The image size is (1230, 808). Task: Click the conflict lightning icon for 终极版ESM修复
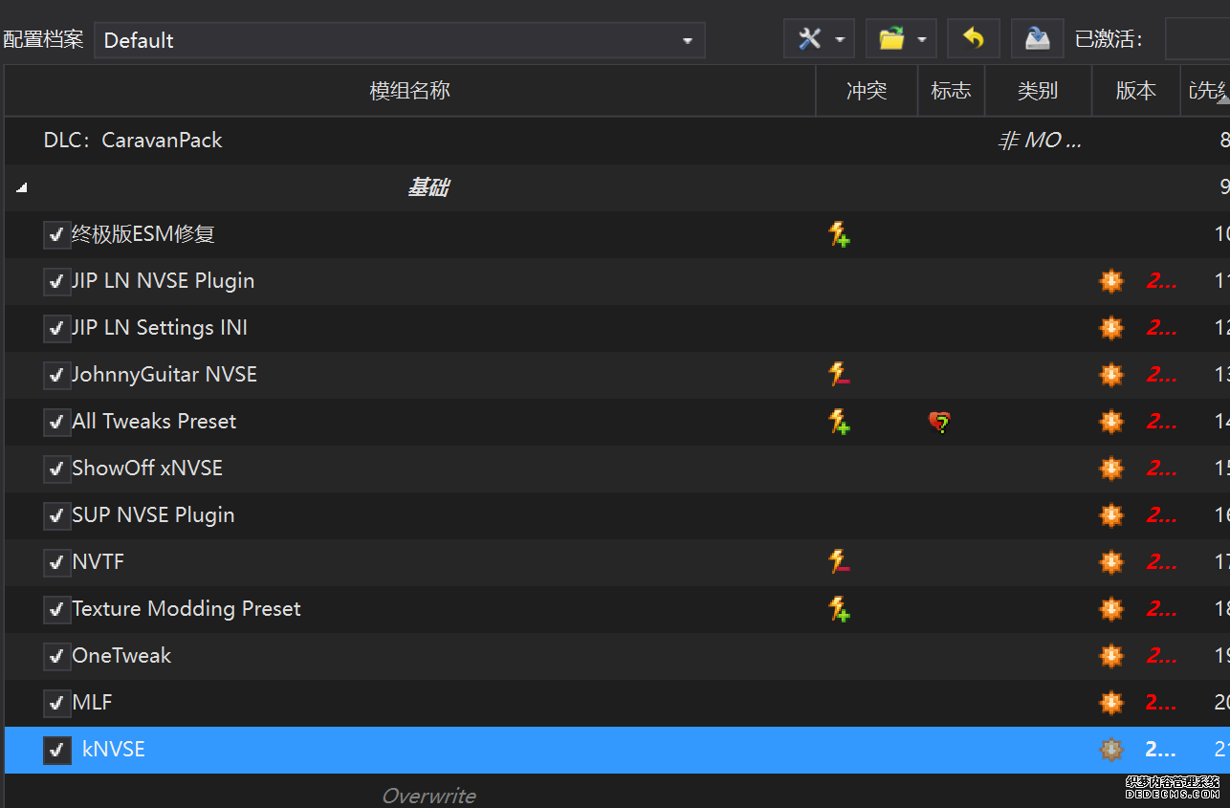pyautogui.click(x=839, y=234)
